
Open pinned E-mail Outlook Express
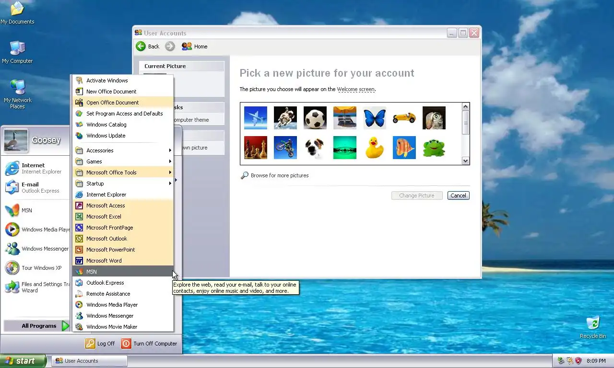click(x=37, y=187)
